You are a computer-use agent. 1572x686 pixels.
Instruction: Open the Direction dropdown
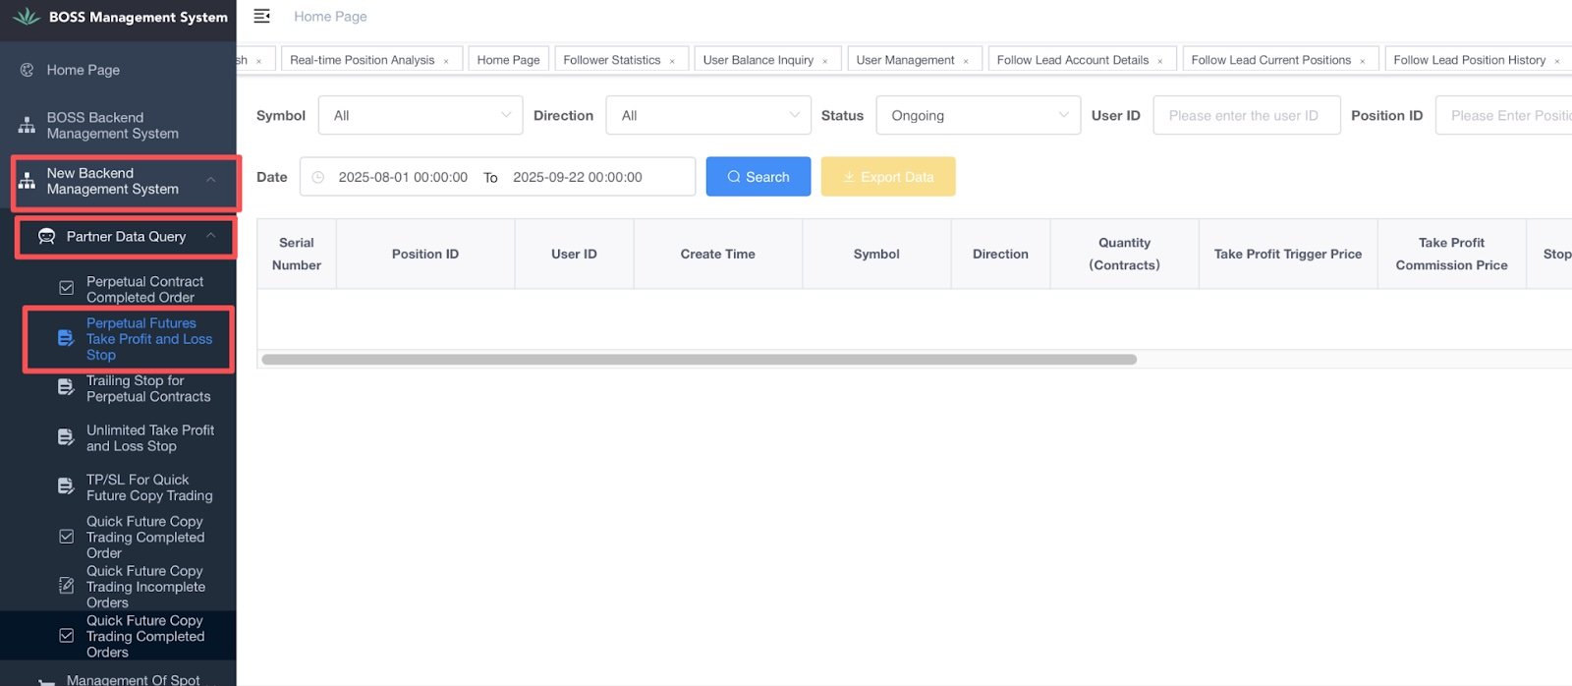coord(708,115)
